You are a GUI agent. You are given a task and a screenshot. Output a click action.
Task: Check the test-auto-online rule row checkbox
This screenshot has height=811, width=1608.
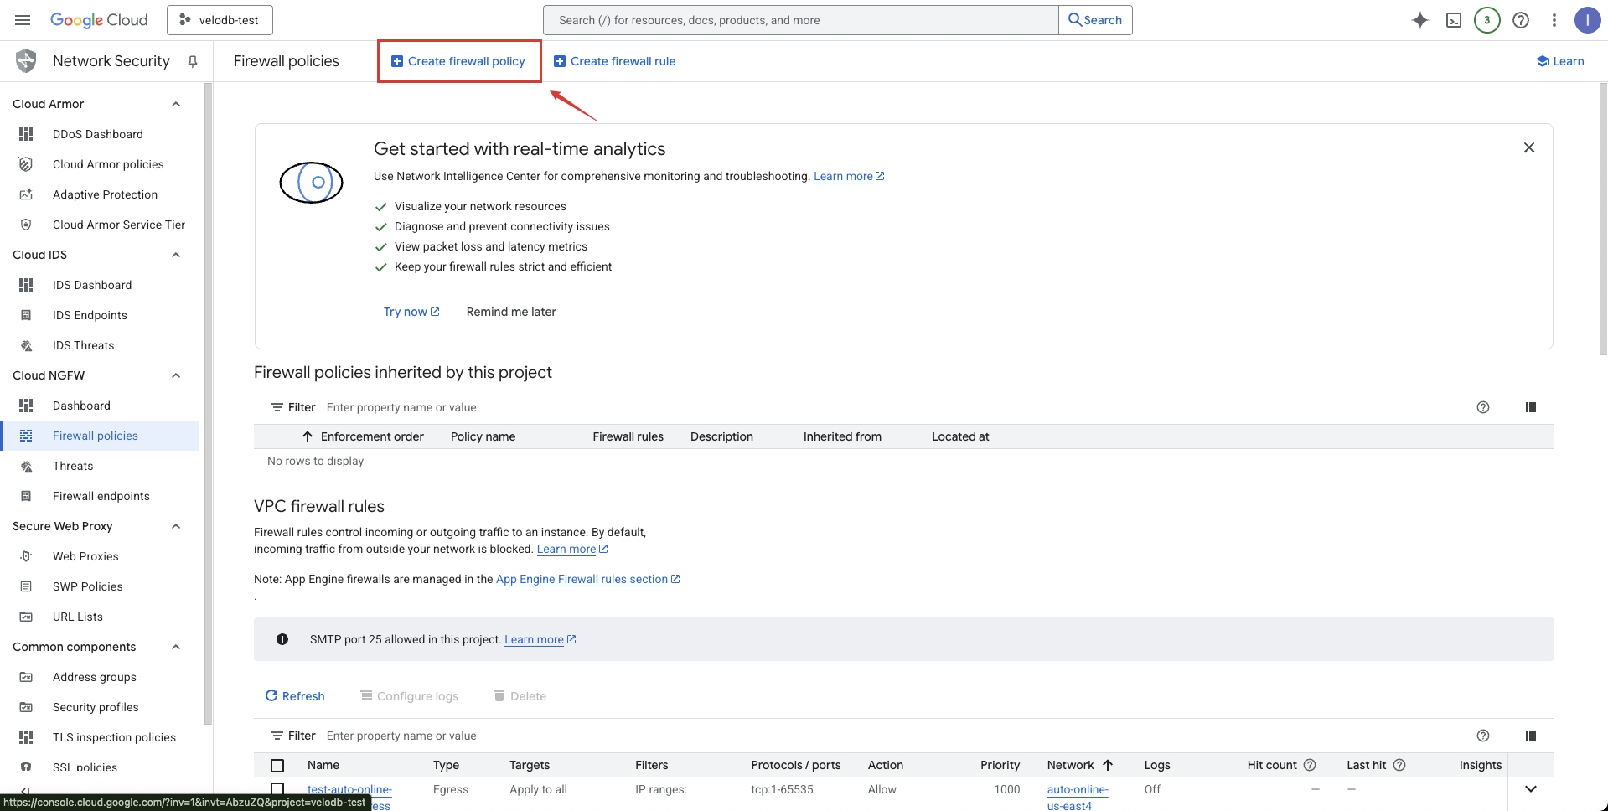click(x=277, y=789)
